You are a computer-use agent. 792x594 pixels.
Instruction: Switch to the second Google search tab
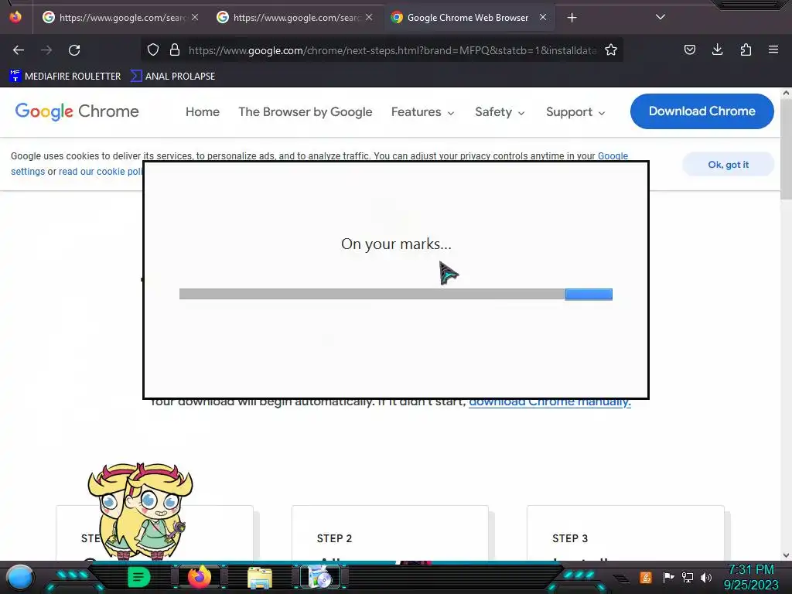click(294, 18)
